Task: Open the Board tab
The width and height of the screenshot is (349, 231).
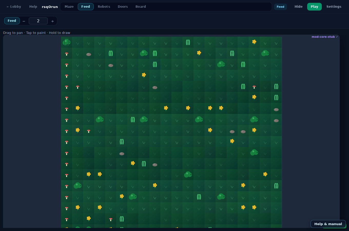Action: (141, 7)
